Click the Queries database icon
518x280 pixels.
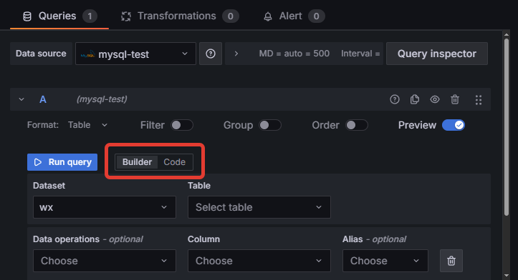27,16
